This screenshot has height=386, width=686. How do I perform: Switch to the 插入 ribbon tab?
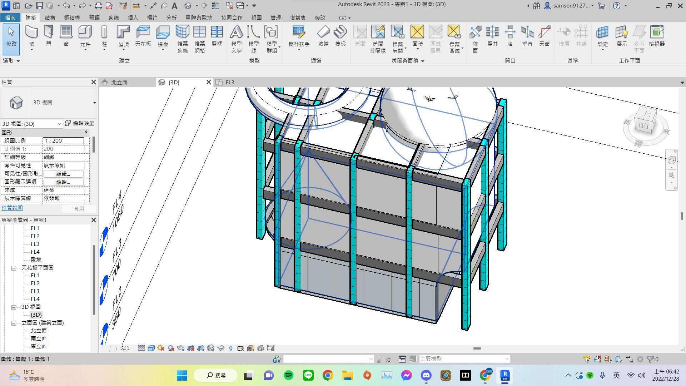tap(133, 18)
